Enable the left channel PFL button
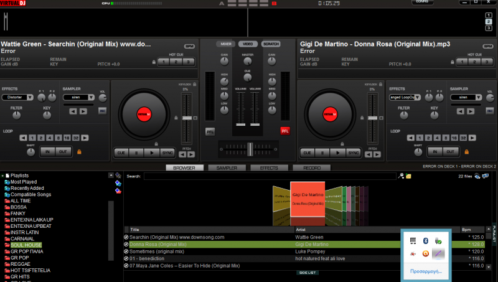Screen dimensions: 498x282 pyautogui.click(x=210, y=131)
